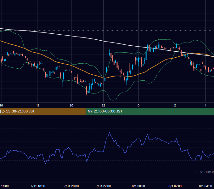Screen dimensions: 214x189
Task: Click the NY 21:00-06:00 JST session bar
Action: pos(150,111)
